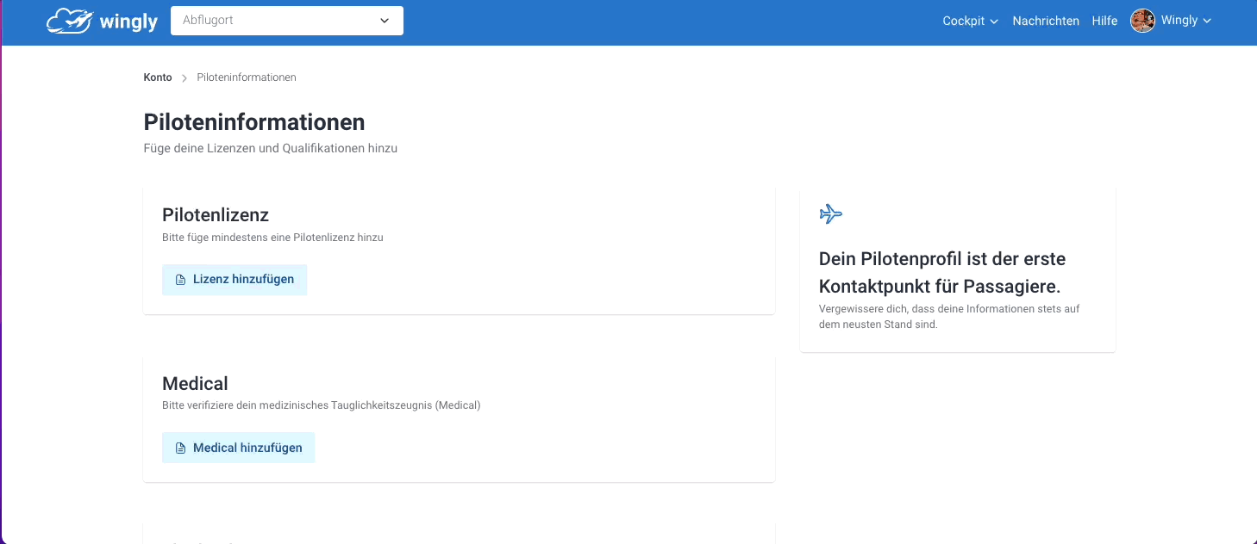Open the Hilfe page
The height and width of the screenshot is (544, 1257).
pyautogui.click(x=1104, y=21)
